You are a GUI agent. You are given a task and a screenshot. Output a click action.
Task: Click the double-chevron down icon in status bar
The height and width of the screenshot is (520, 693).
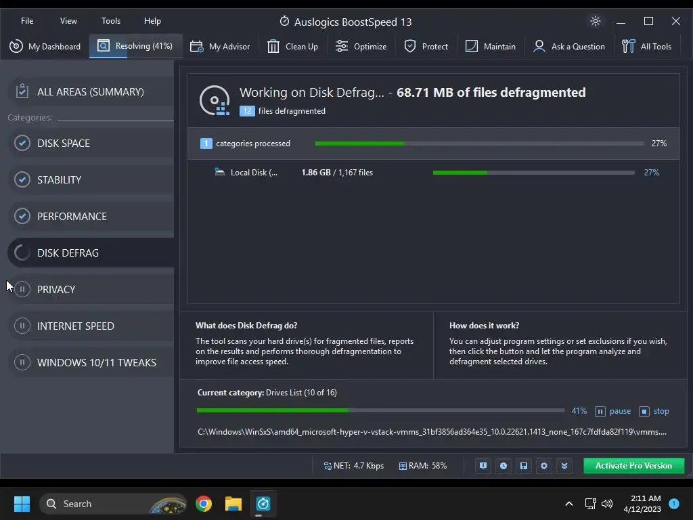tap(564, 466)
